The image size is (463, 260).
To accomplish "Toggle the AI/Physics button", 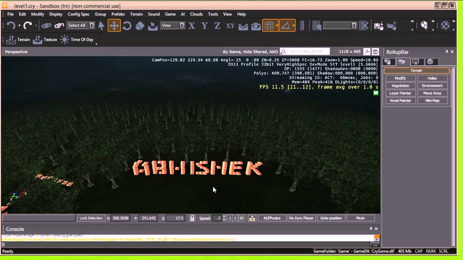I will click(x=272, y=218).
